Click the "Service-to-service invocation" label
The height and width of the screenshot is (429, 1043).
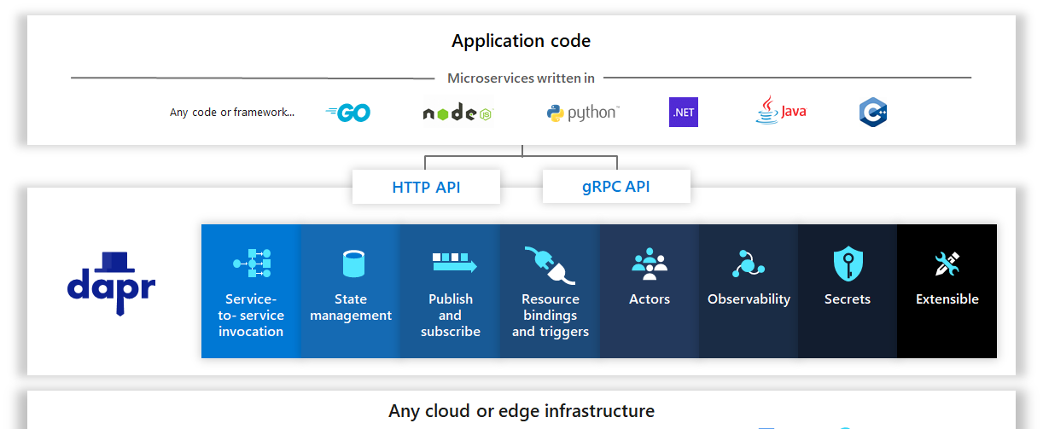[251, 316]
